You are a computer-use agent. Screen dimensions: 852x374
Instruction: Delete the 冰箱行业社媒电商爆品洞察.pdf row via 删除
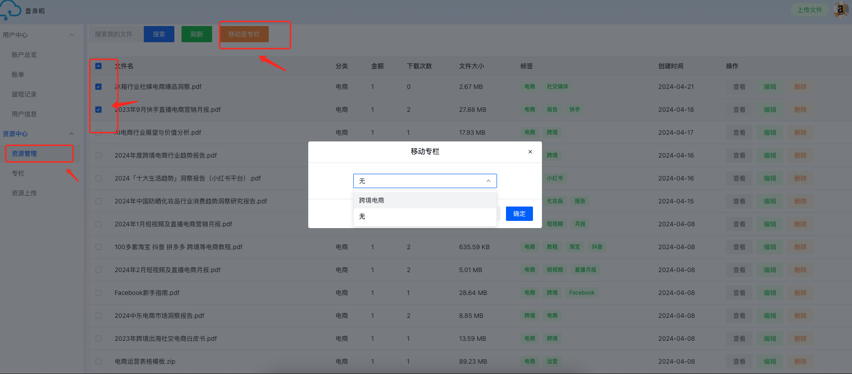(800, 87)
